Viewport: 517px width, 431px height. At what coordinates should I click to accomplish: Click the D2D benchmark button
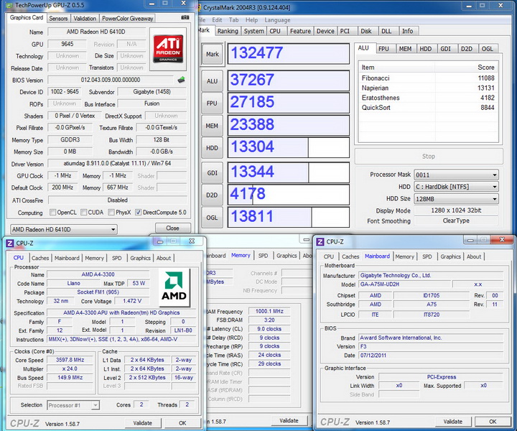pos(212,195)
